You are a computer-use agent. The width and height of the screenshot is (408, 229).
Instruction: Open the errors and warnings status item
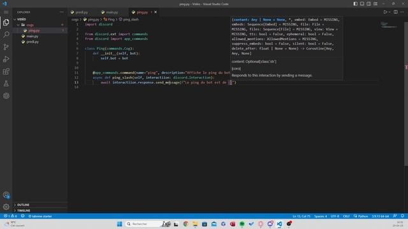click(10, 216)
